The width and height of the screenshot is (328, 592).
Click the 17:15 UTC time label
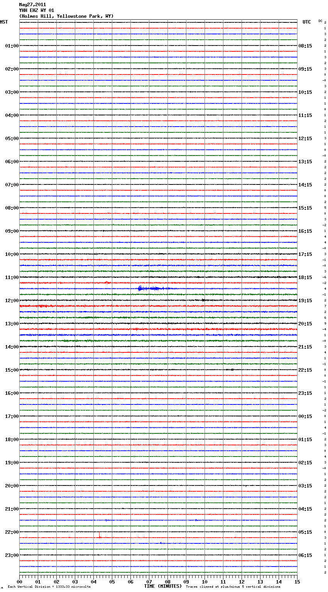pos(305,254)
